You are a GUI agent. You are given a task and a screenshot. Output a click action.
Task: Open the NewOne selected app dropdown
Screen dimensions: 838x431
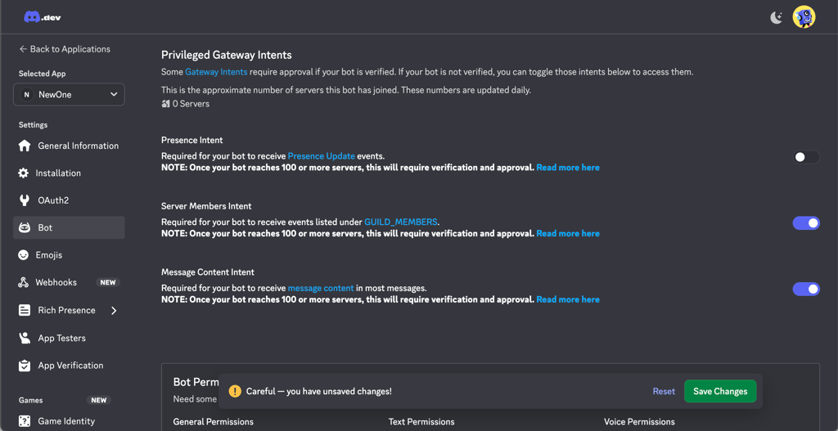(x=69, y=95)
